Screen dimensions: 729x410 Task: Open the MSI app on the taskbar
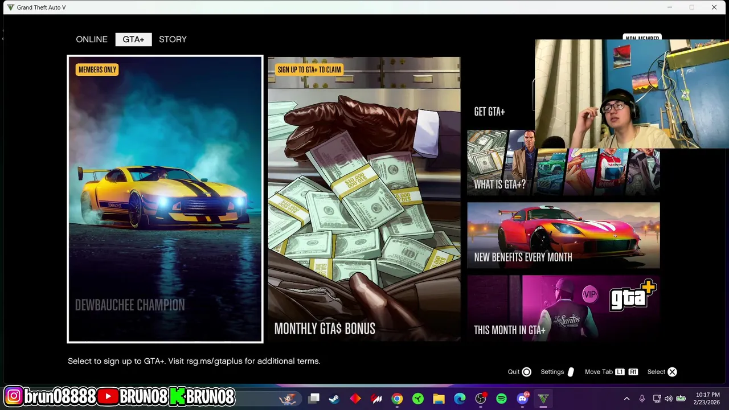376,399
